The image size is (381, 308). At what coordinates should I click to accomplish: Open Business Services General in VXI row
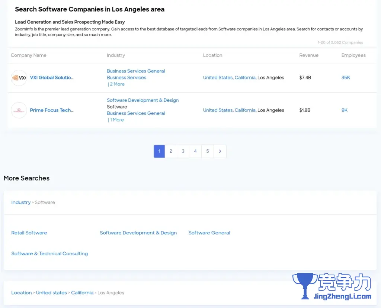click(x=136, y=71)
